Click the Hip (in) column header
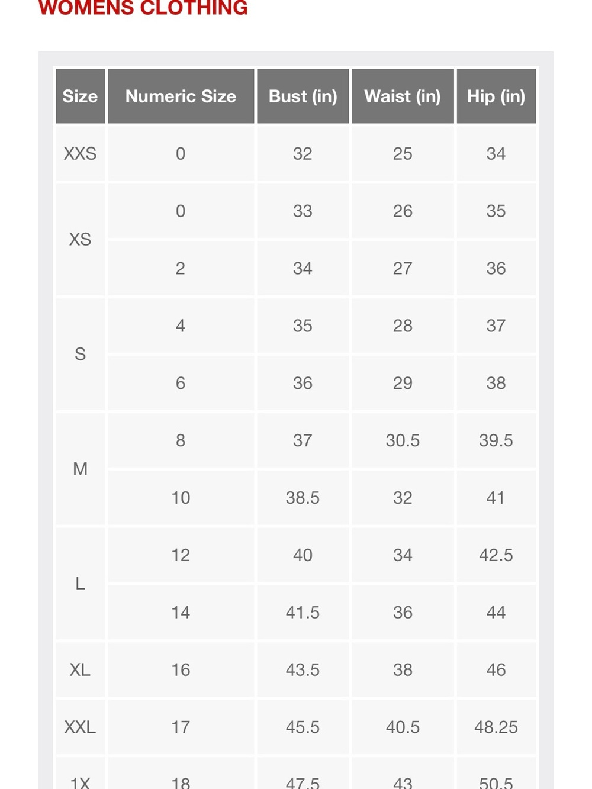 (496, 96)
